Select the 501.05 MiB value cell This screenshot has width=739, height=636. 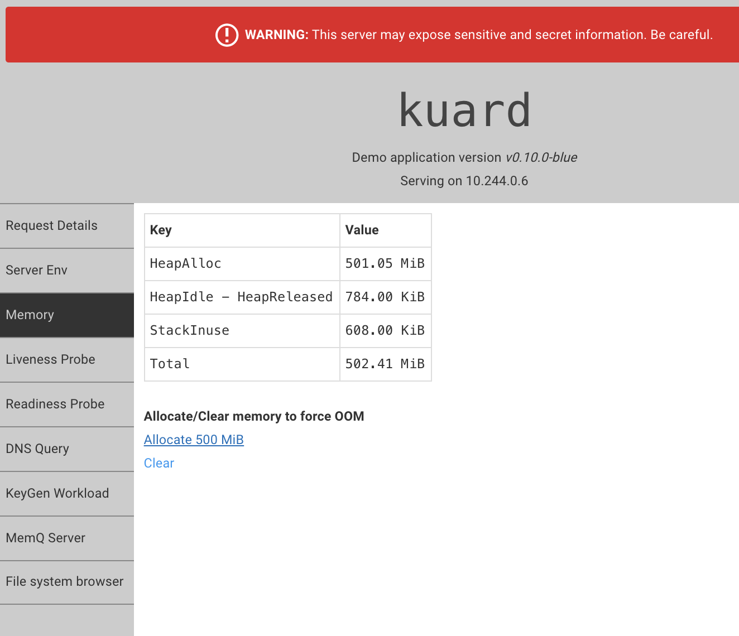(386, 264)
